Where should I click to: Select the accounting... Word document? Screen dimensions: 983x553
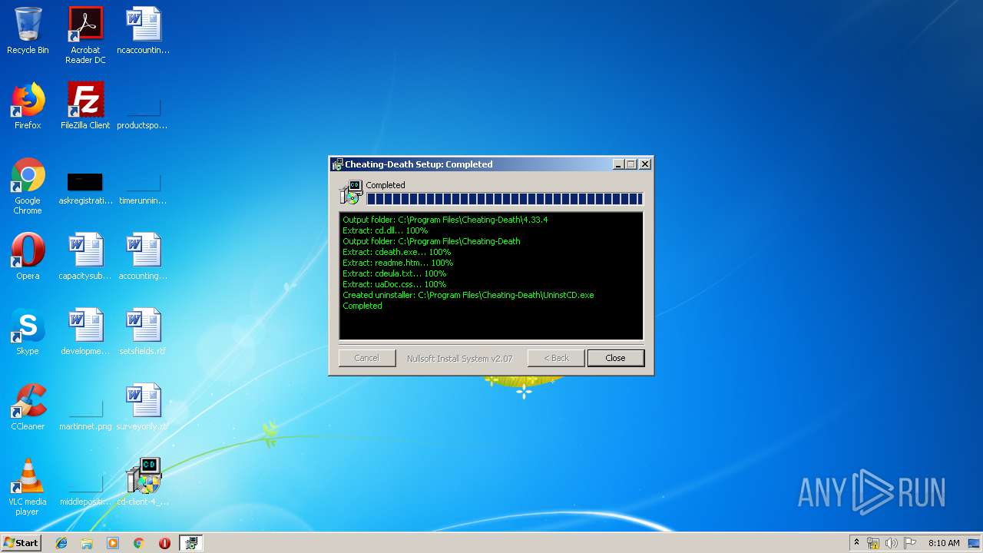pos(143,257)
